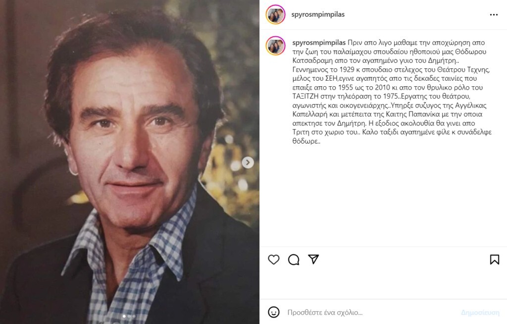Click the portrait photo of the man

pyautogui.click(x=130, y=162)
